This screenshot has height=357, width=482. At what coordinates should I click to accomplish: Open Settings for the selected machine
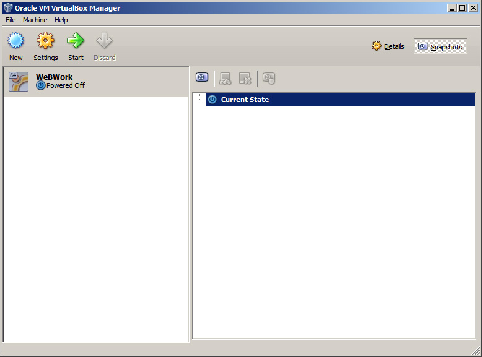click(x=45, y=46)
